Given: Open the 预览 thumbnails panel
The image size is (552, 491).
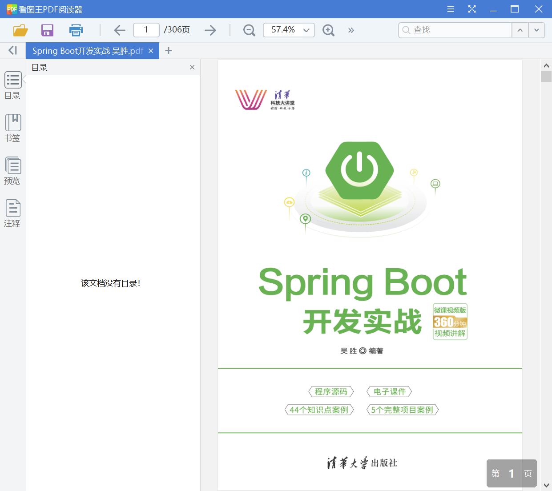Looking at the screenshot, I should click(12, 171).
